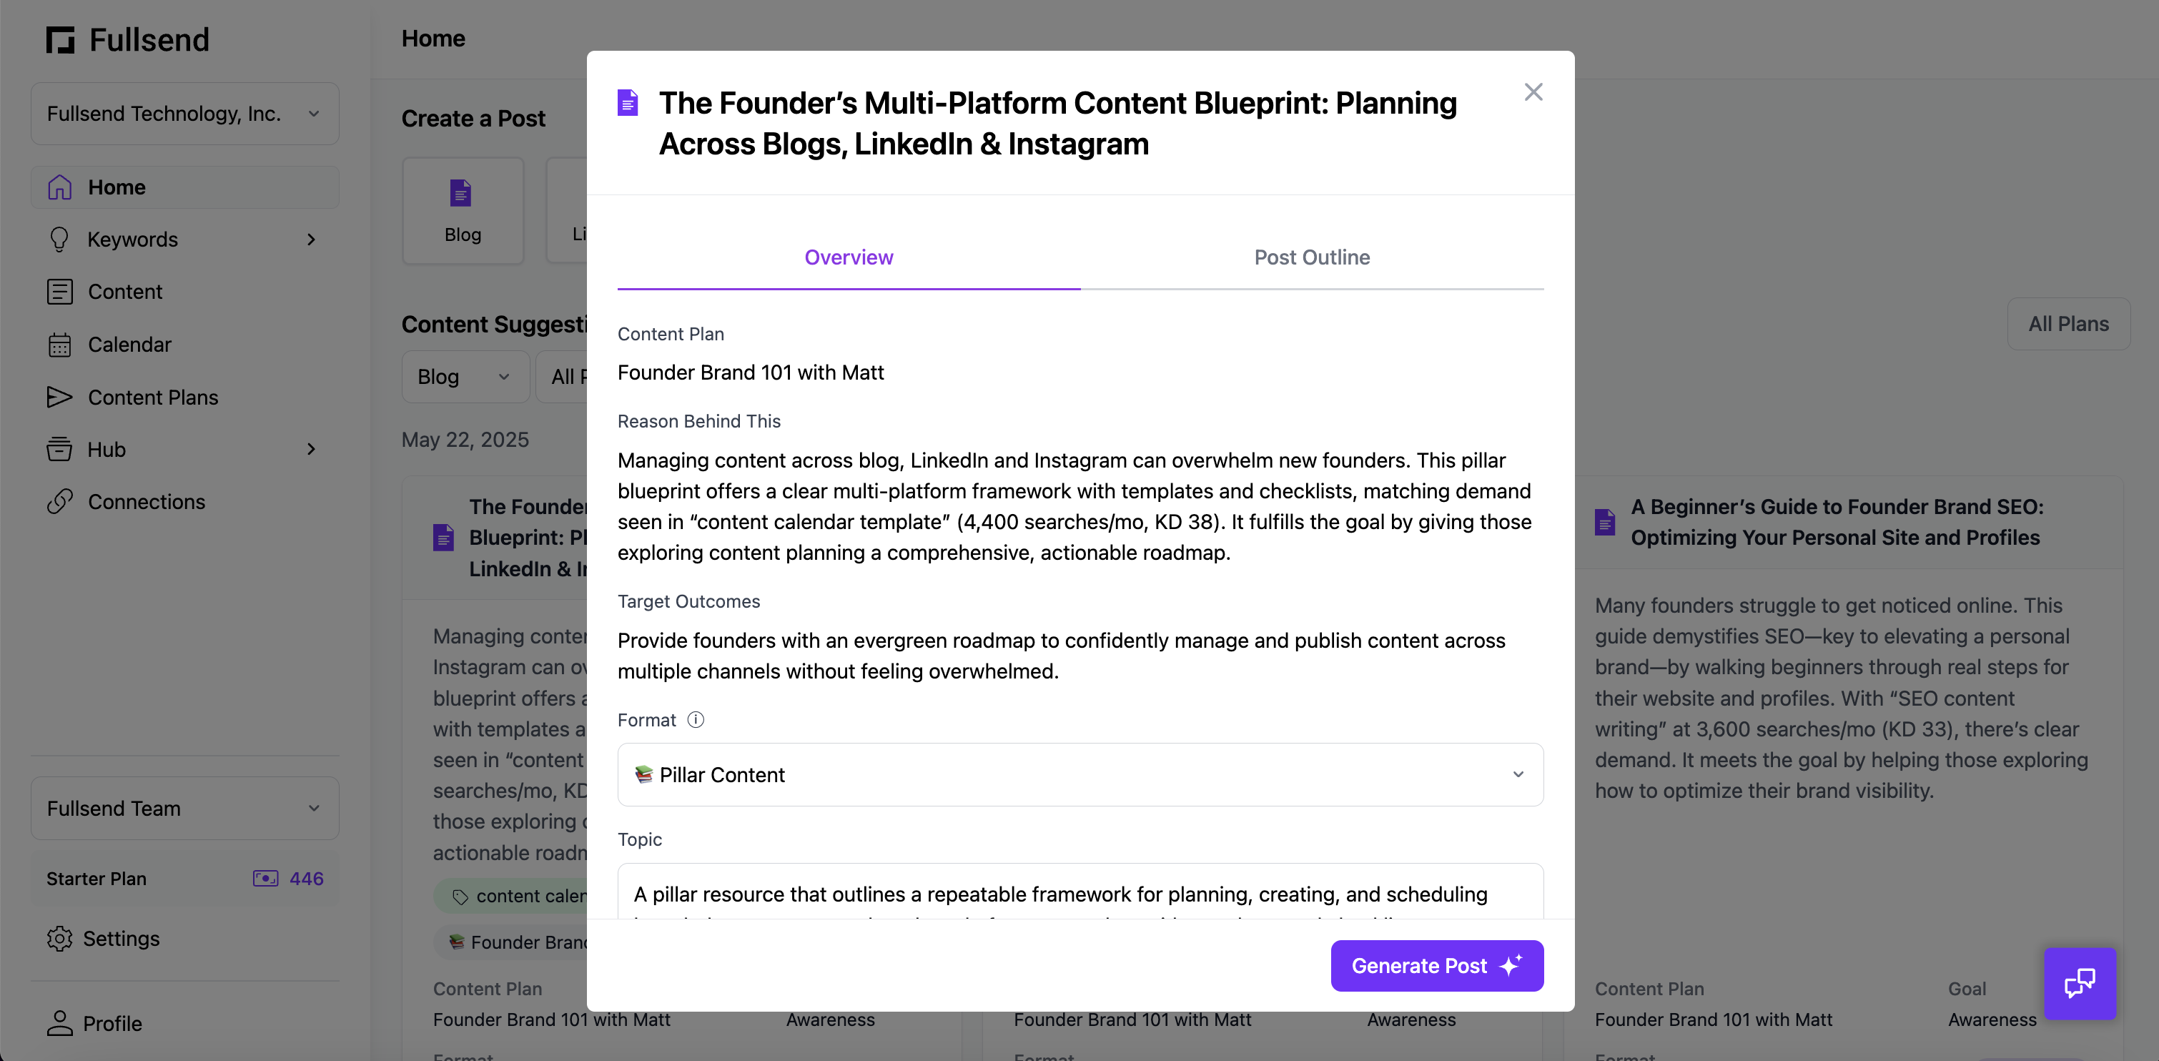The image size is (2159, 1061).
Task: Click the Fullsend logo icon
Action: [60, 39]
